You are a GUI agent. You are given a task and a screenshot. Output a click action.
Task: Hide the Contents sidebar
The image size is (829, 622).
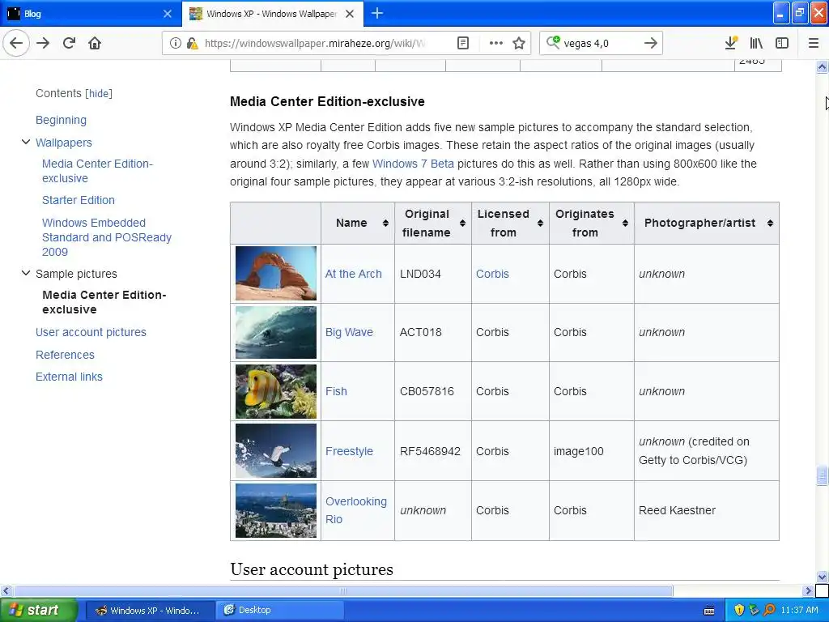99,94
